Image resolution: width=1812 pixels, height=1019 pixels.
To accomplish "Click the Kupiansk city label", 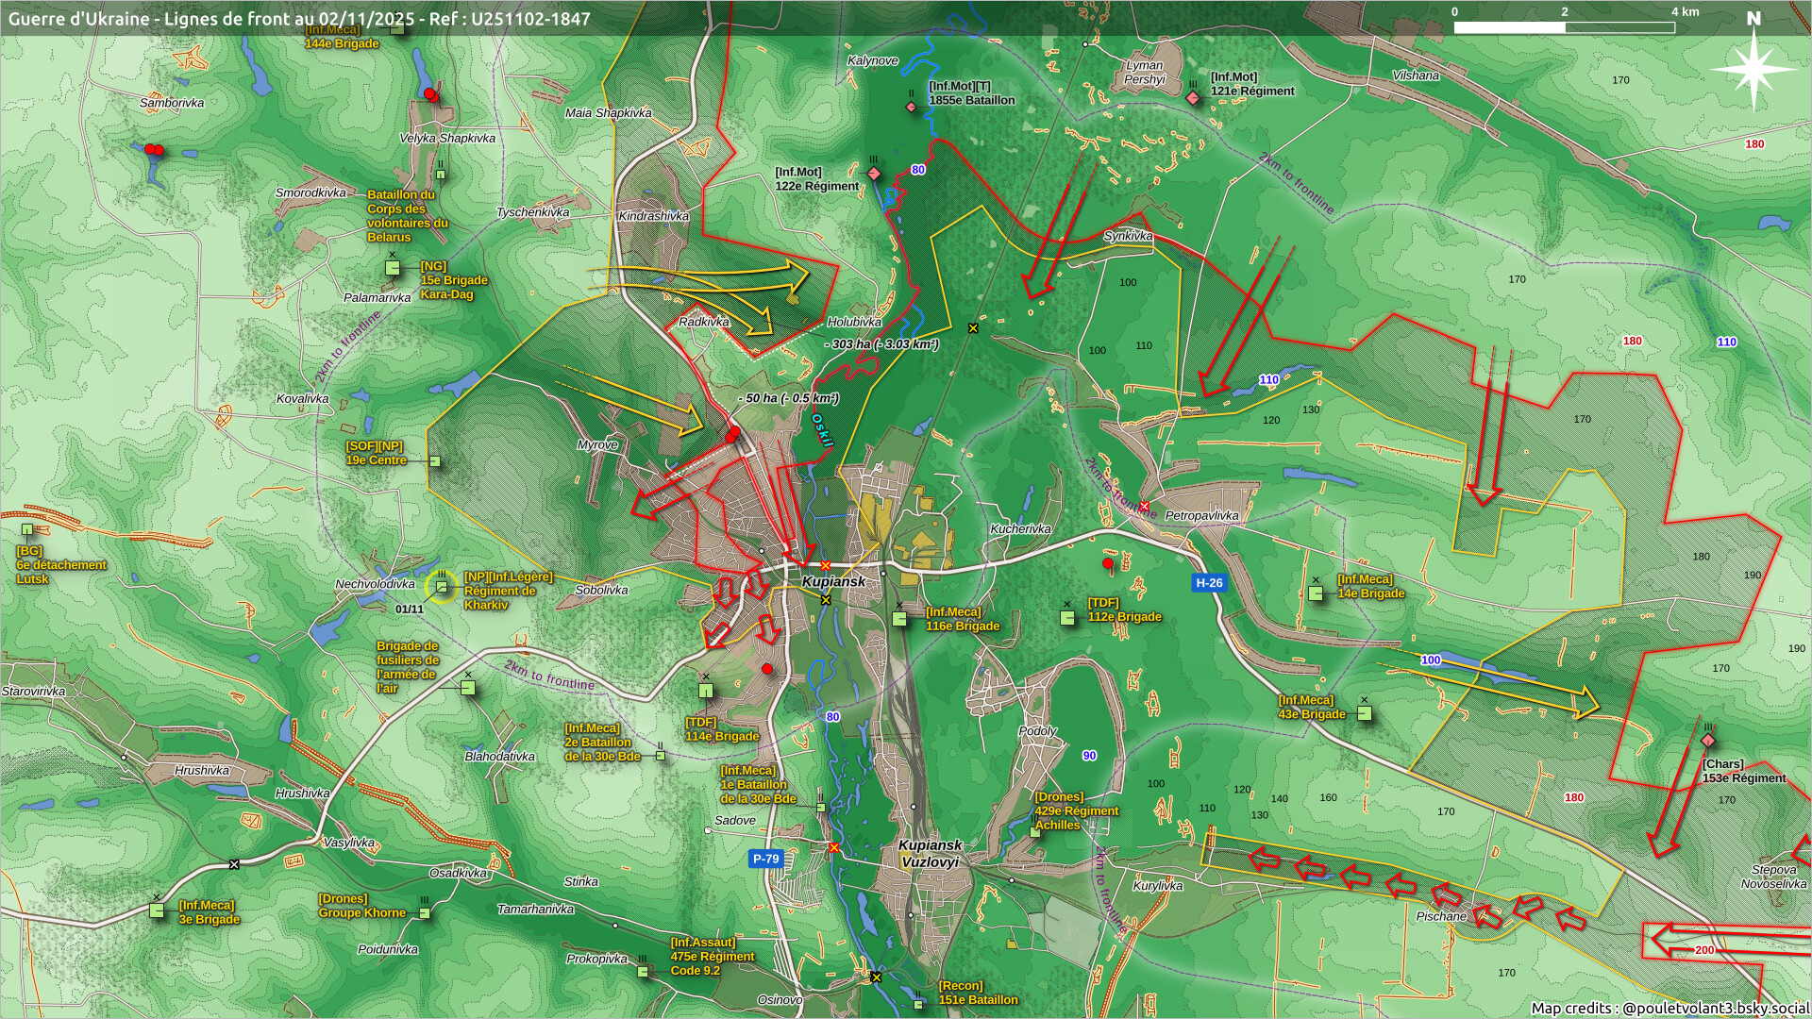I will coord(832,581).
